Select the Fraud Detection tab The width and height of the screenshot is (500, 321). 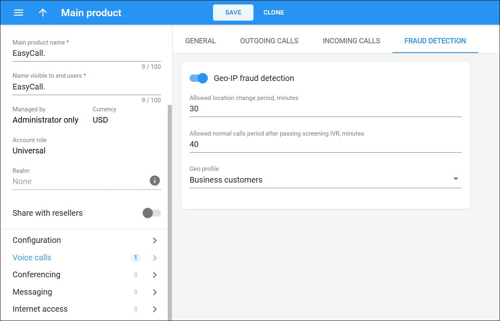point(435,41)
